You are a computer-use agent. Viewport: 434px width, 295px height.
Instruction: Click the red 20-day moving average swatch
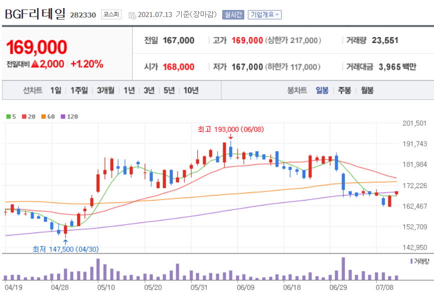tap(25, 116)
